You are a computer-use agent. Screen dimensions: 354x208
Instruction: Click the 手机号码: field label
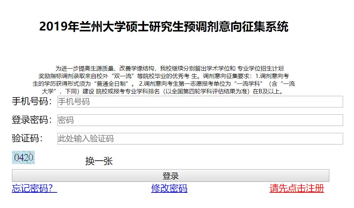click(32, 101)
